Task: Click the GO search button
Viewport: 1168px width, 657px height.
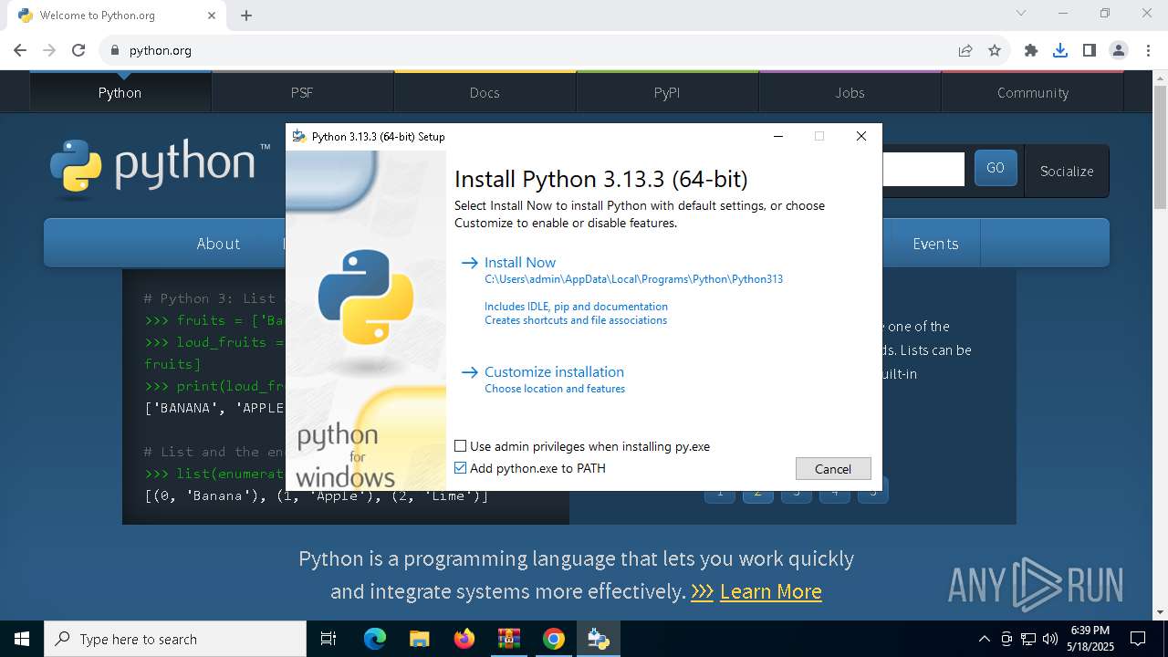Action: pos(996,168)
